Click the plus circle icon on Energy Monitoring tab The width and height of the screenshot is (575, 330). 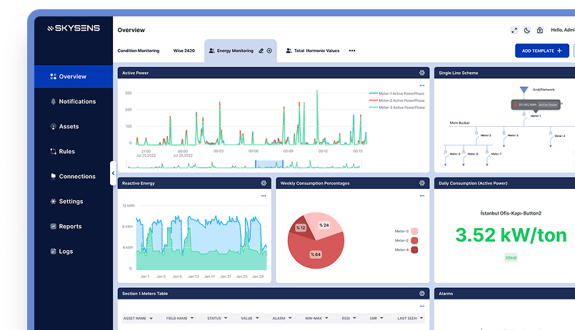(269, 51)
